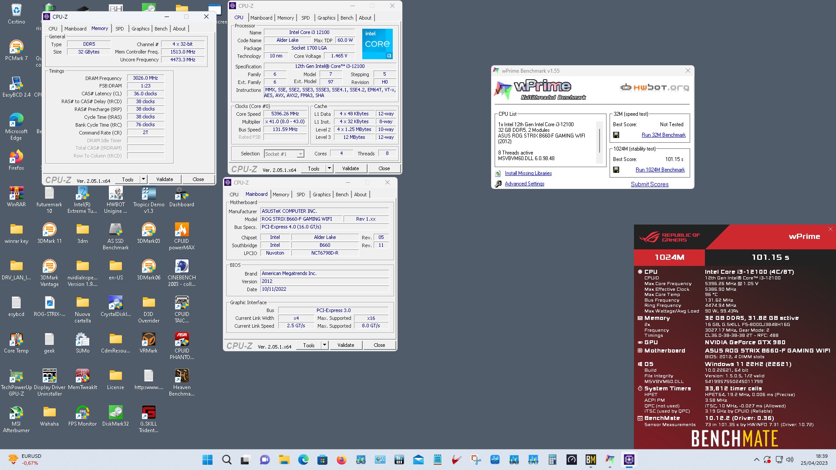Open Install Missing Libraries link
Image resolution: width=836 pixels, height=470 pixels.
pyautogui.click(x=528, y=173)
